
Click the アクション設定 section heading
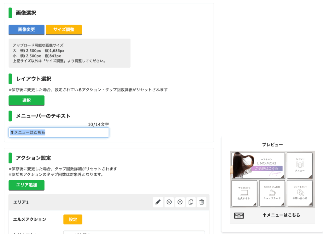point(33,158)
